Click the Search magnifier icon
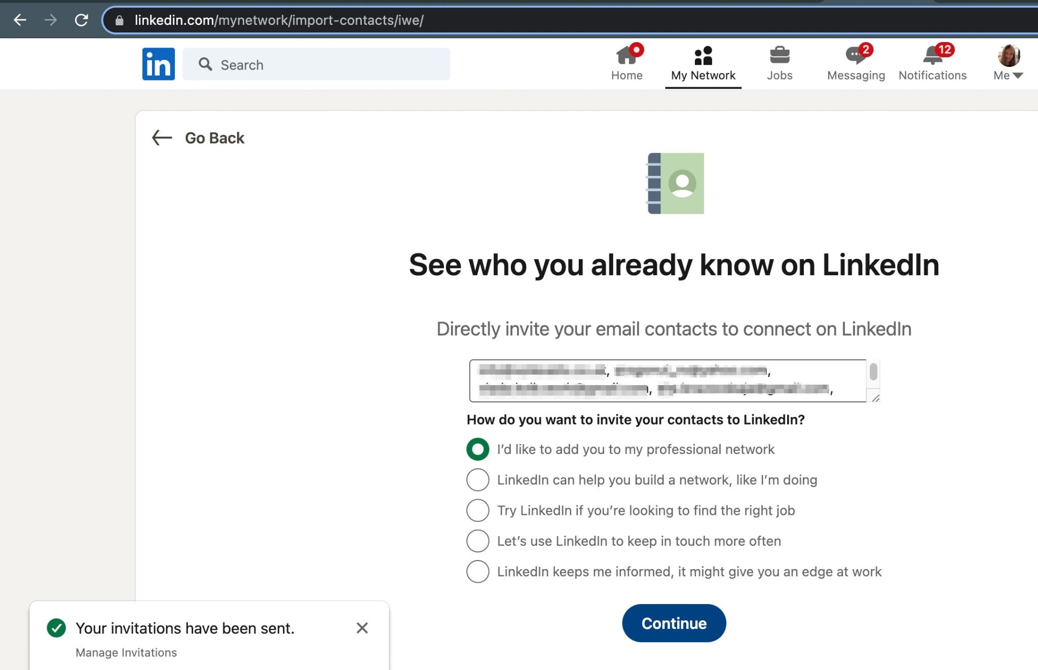Image resolution: width=1038 pixels, height=670 pixels. pyautogui.click(x=205, y=64)
